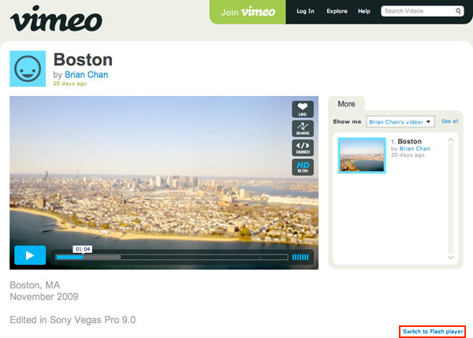Open the Boston video thumbnail in list

click(362, 154)
